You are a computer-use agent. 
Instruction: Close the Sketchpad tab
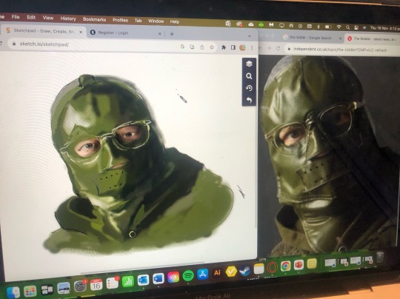coord(81,32)
